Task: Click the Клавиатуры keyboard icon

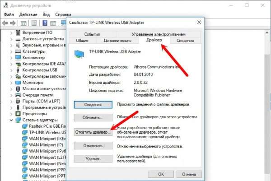Action: 18,51
